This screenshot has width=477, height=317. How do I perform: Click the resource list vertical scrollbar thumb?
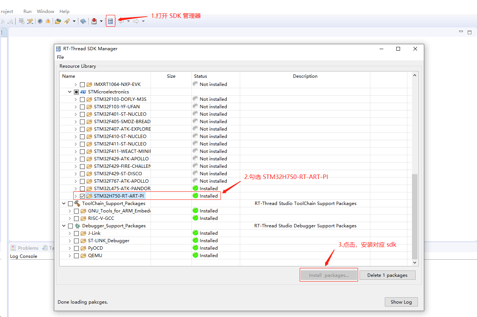click(x=415, y=217)
